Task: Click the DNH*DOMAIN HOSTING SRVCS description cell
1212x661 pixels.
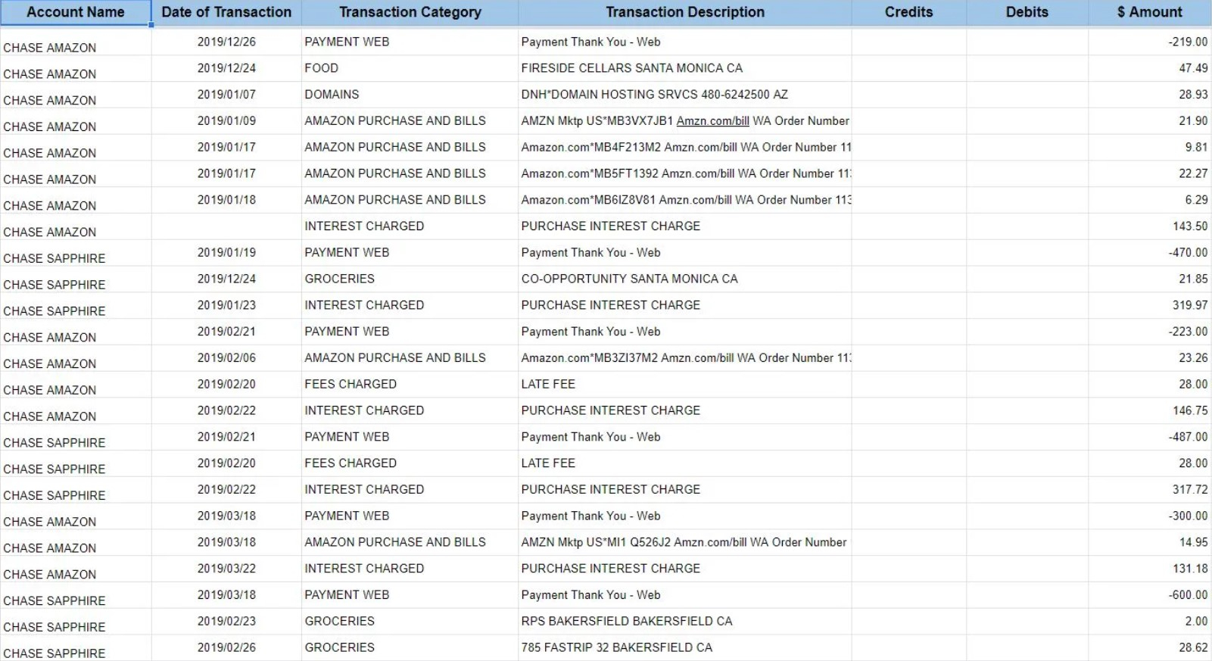Action: (x=654, y=95)
